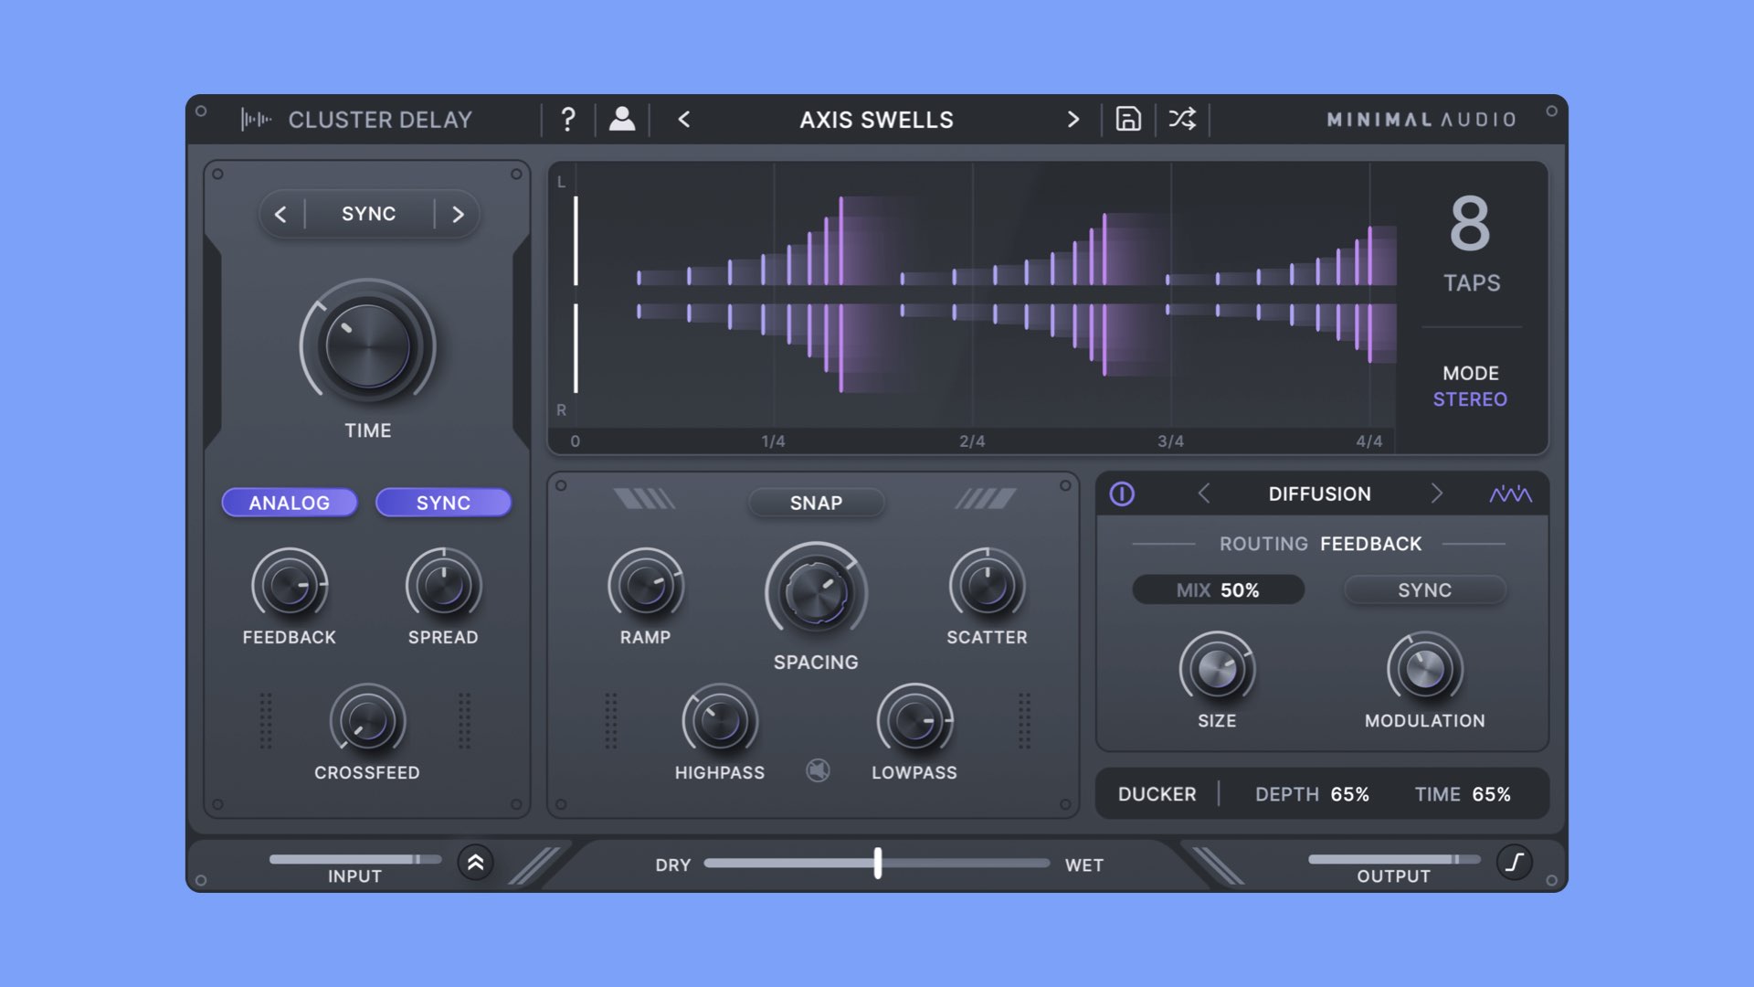
Task: Switch to the next effect after DIFFUSION
Action: [1438, 493]
